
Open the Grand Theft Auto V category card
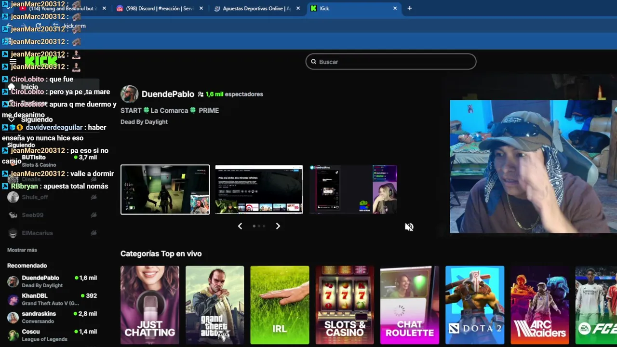[215, 305]
